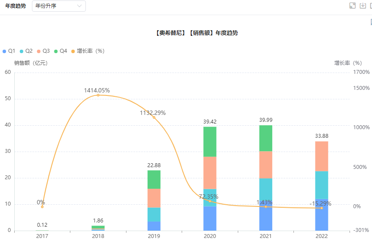Screen dimensions: 372x241
Task: Click the fullscreen expand chart icon
Action: point(352,6)
